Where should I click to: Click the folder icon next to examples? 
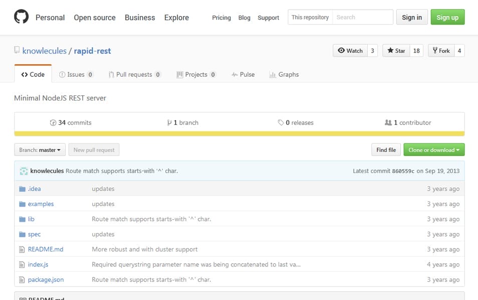22,204
